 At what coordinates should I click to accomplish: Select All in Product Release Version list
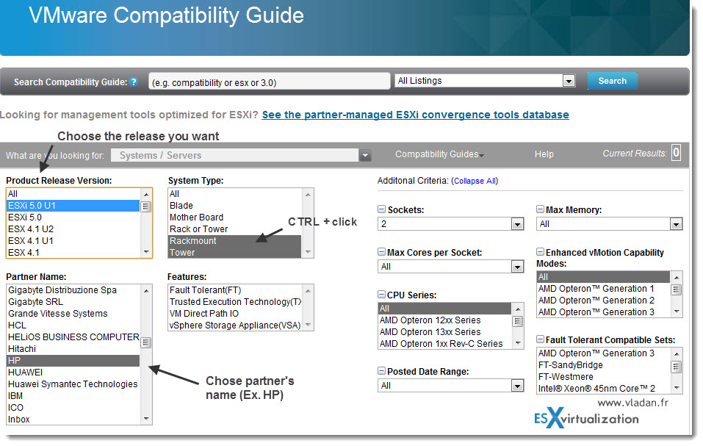(x=73, y=194)
